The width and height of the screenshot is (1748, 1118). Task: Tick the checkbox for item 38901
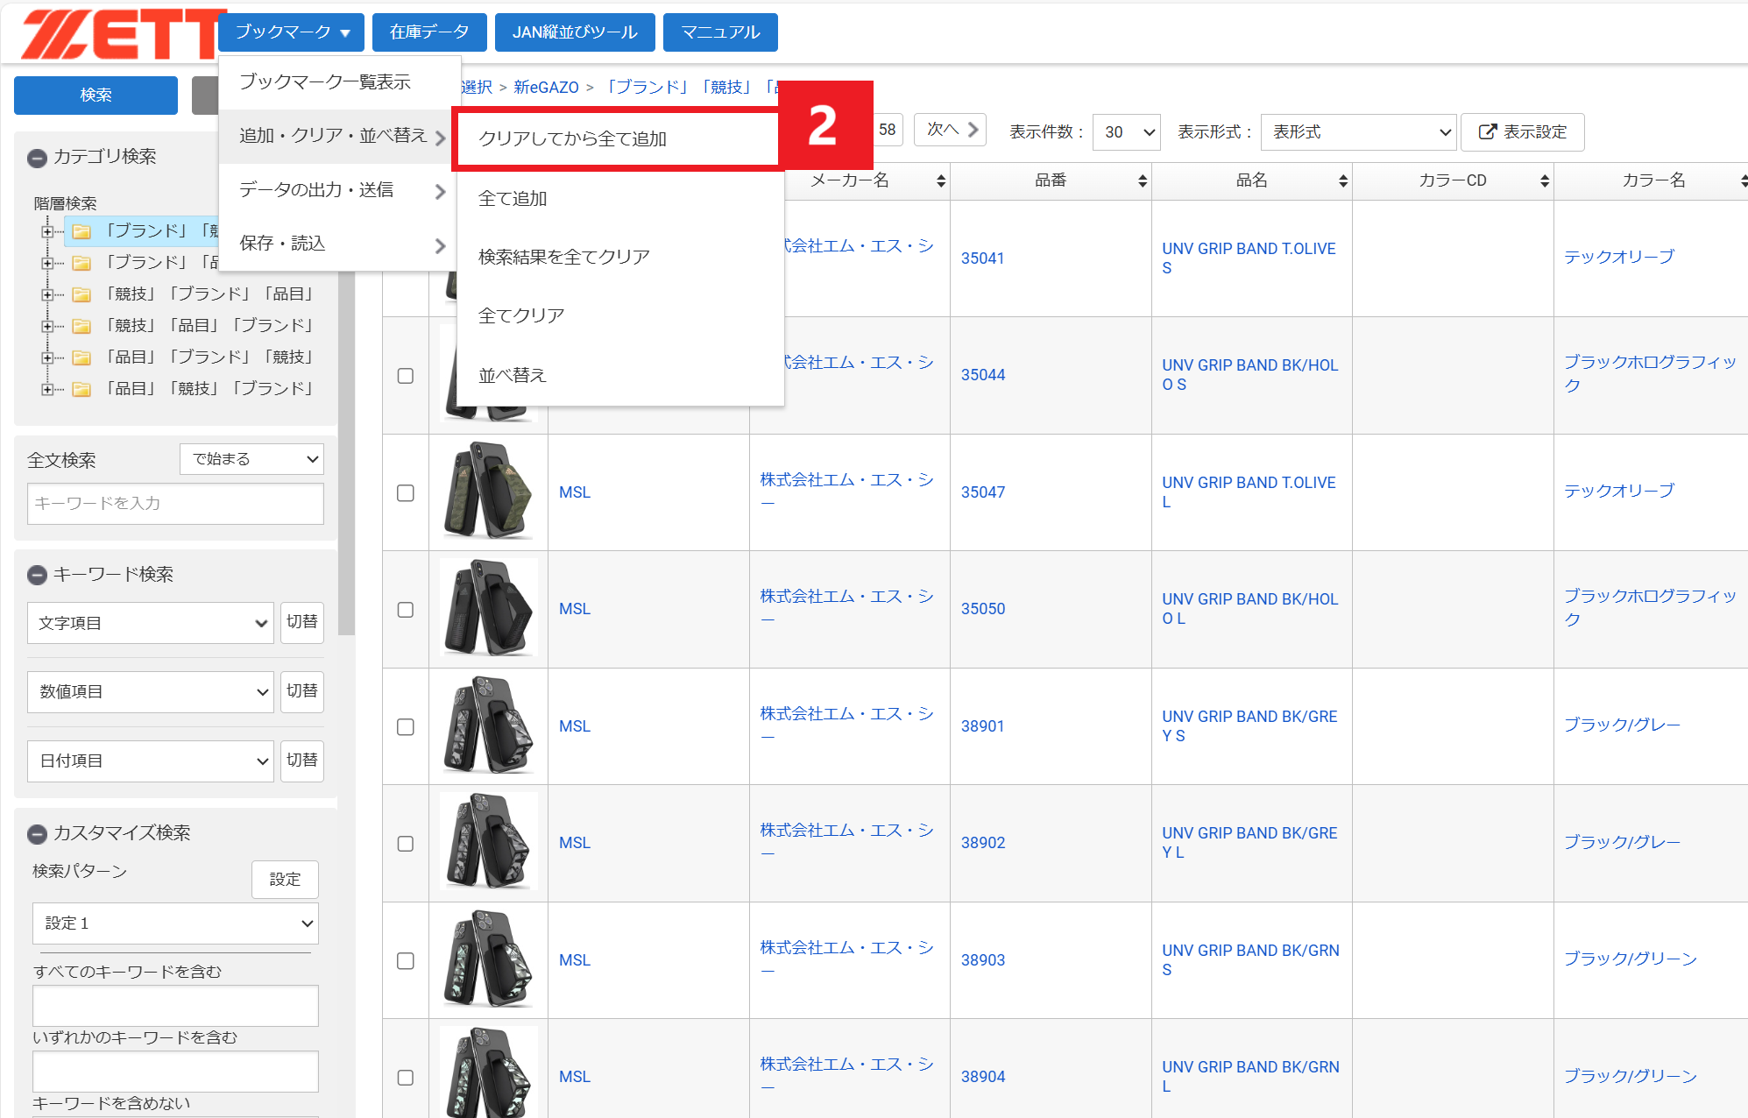tap(406, 726)
